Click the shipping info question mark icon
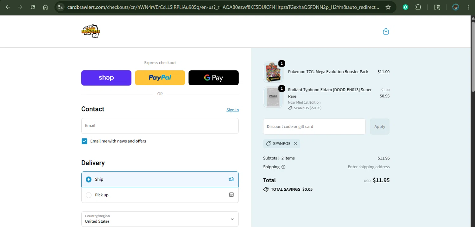The width and height of the screenshot is (475, 227). point(283,167)
